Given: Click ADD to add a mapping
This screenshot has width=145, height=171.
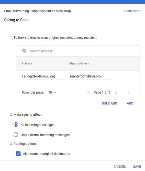Looking at the screenshot, I should (x=130, y=103).
